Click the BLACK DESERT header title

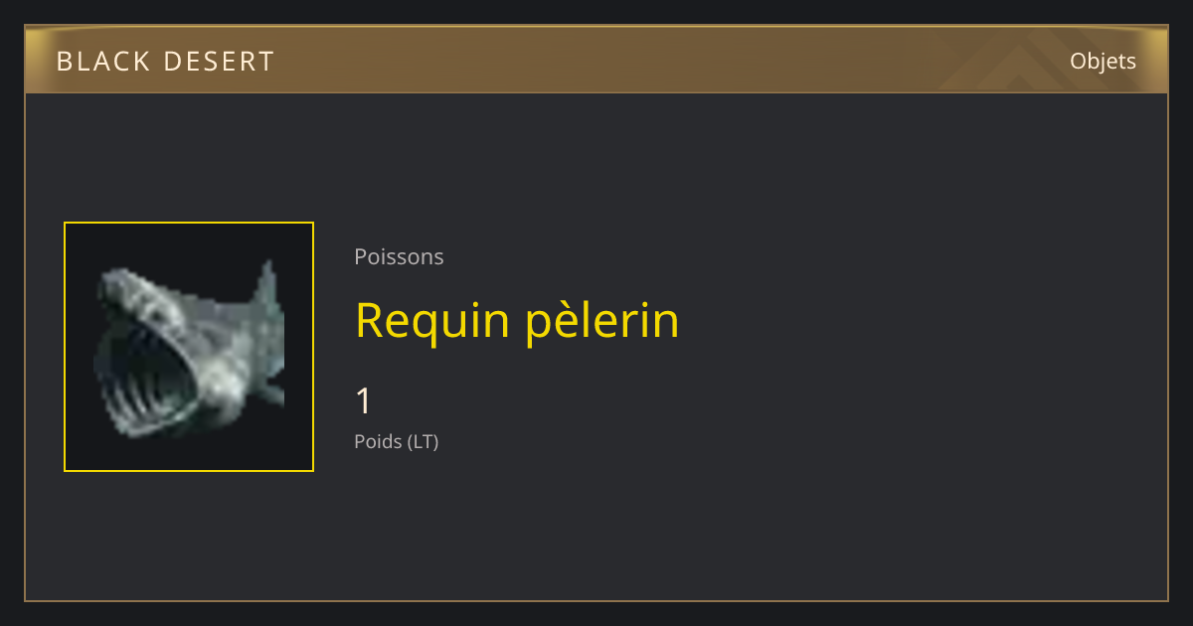pyautogui.click(x=165, y=62)
